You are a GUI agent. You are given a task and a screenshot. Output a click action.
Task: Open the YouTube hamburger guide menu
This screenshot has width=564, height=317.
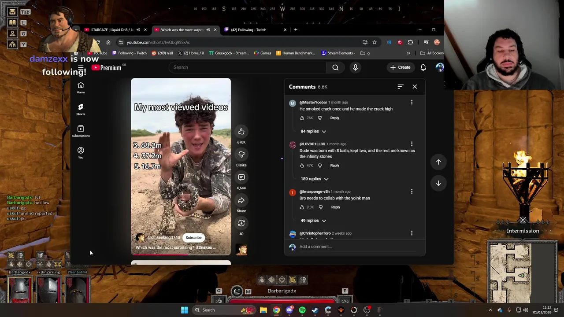81,67
